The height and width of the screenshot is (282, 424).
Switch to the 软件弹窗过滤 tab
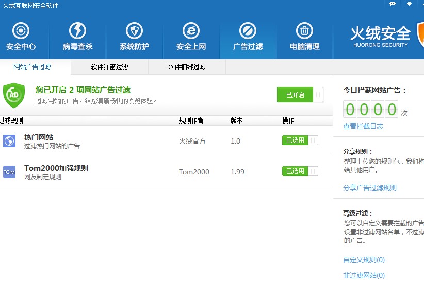109,67
